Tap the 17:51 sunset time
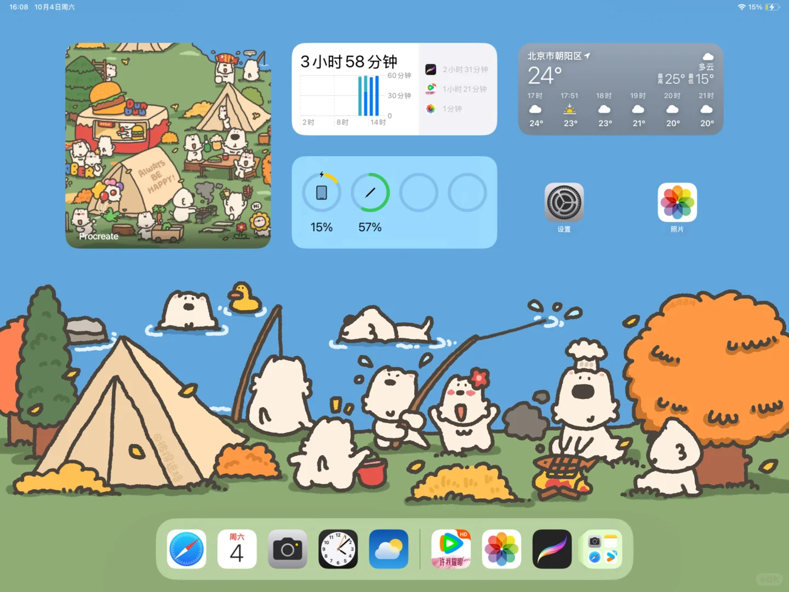This screenshot has width=789, height=592. pyautogui.click(x=569, y=95)
